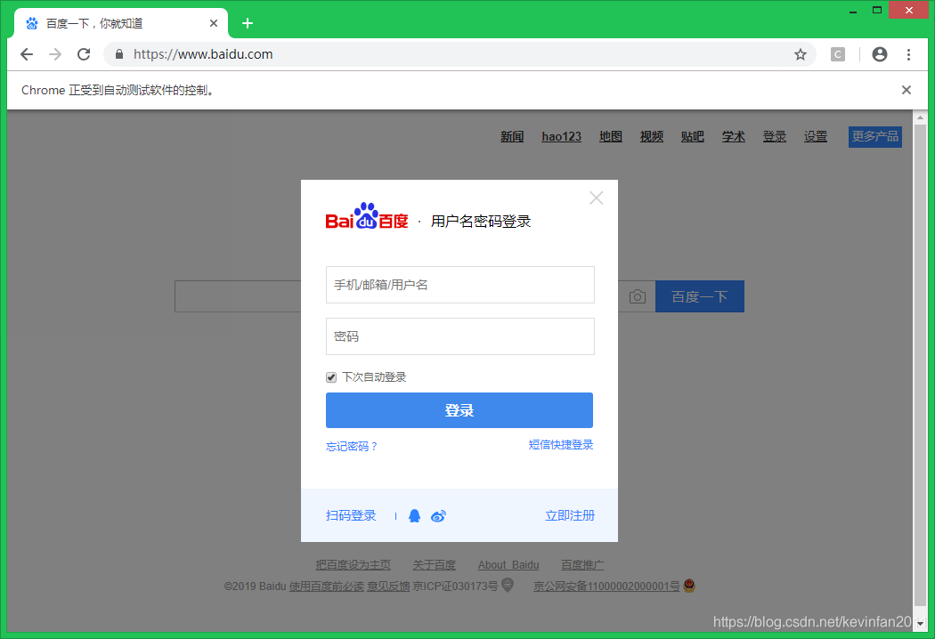Open the 视频 navigation link
935x639 pixels.
652,136
